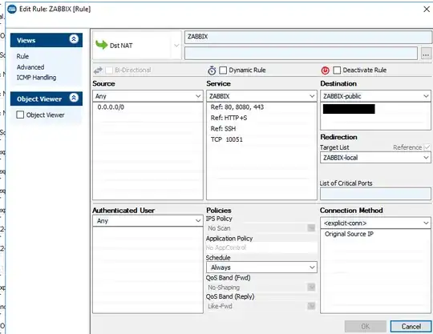Toggle the Bi-Directional checkbox
This screenshot has width=433, height=334.
[109, 70]
